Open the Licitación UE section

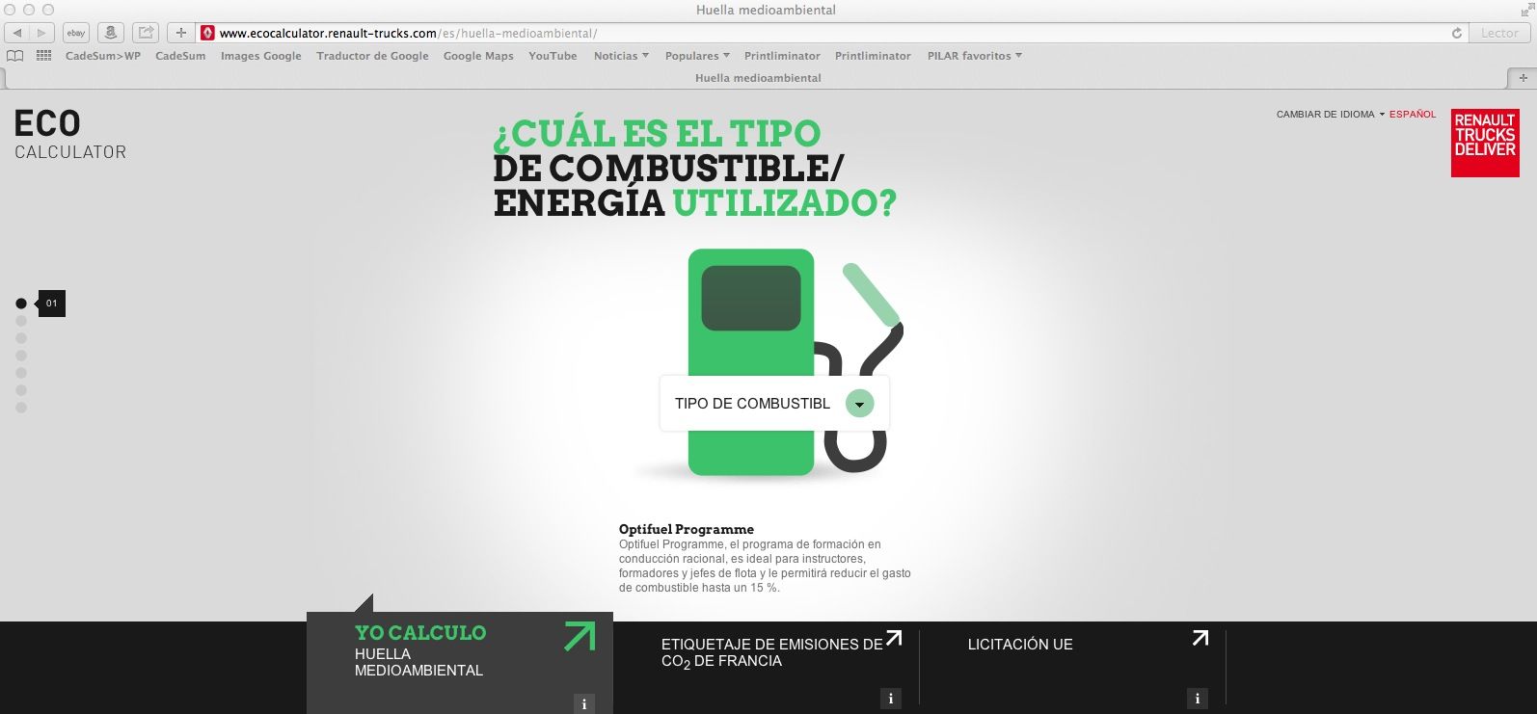pos(1020,645)
